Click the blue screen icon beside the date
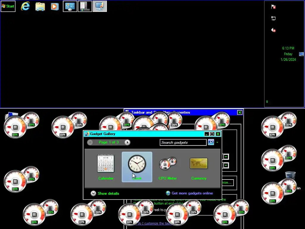The image size is (305, 229). (x=301, y=54)
